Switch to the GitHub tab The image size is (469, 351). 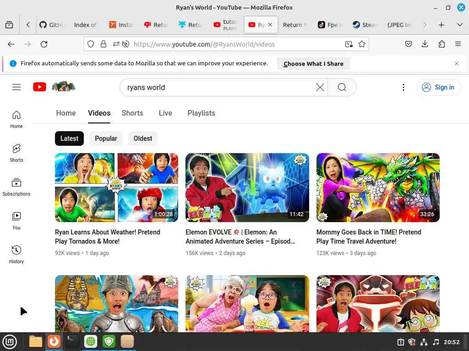[x=52, y=25]
